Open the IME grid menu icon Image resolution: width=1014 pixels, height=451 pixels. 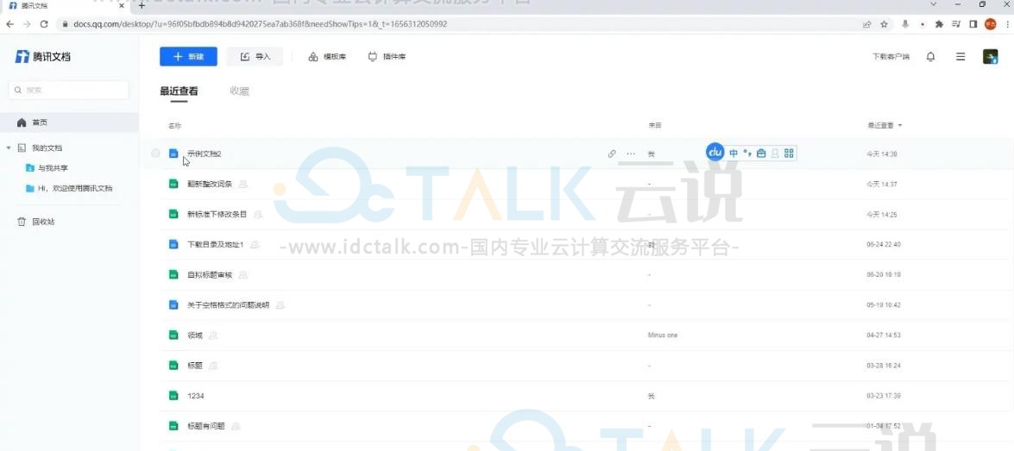coord(788,153)
